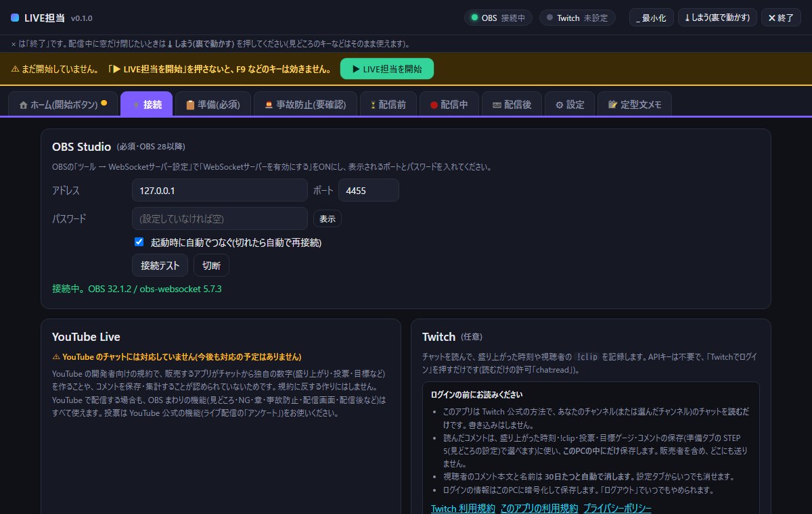Click 表示 to reveal the password
Viewport: 812px width, 514px height.
tap(328, 219)
